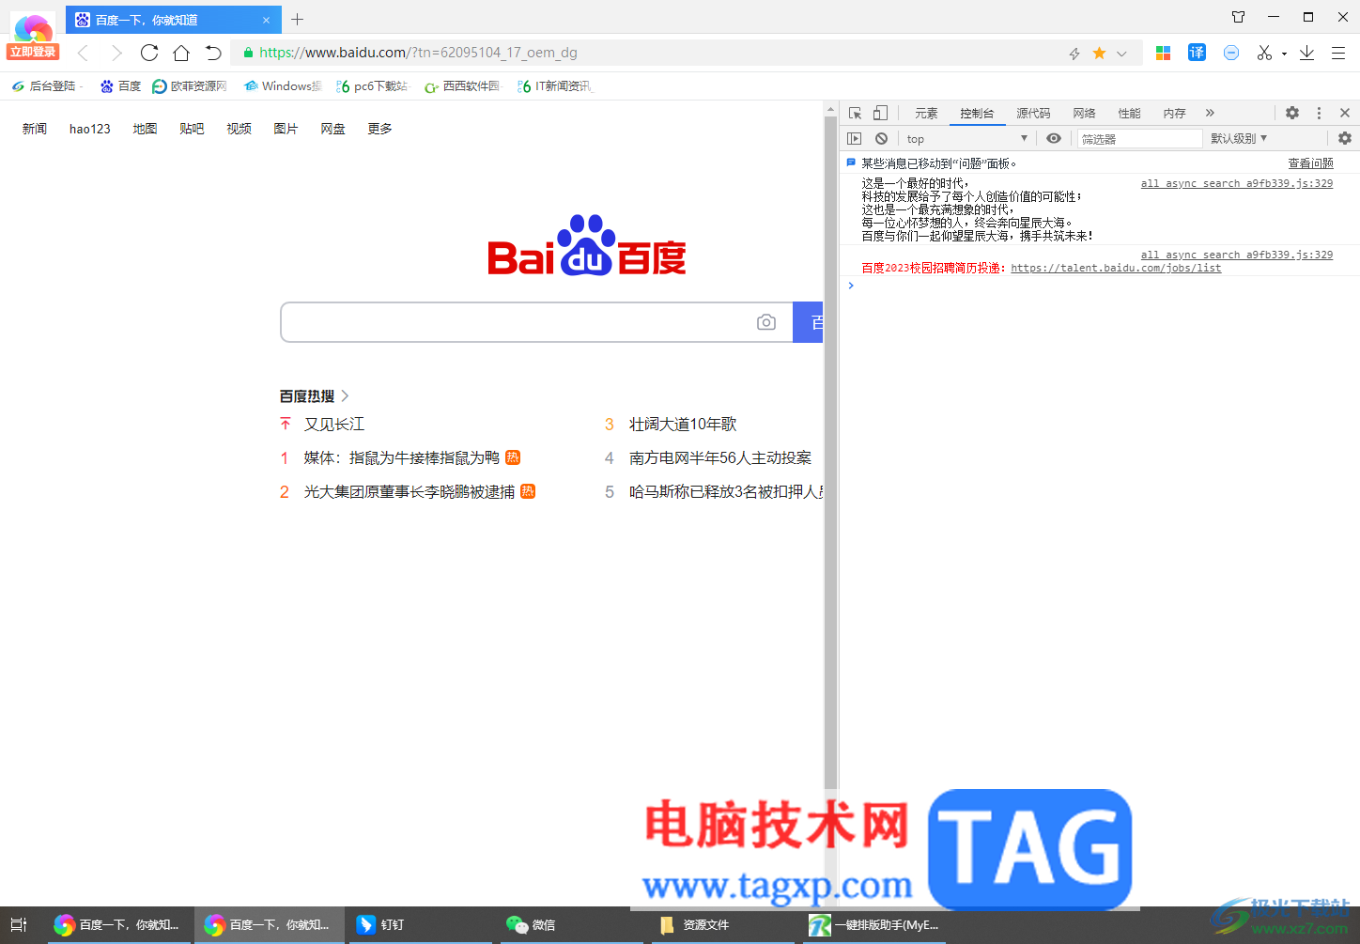Open console settings gear beside log level

coord(1345,138)
